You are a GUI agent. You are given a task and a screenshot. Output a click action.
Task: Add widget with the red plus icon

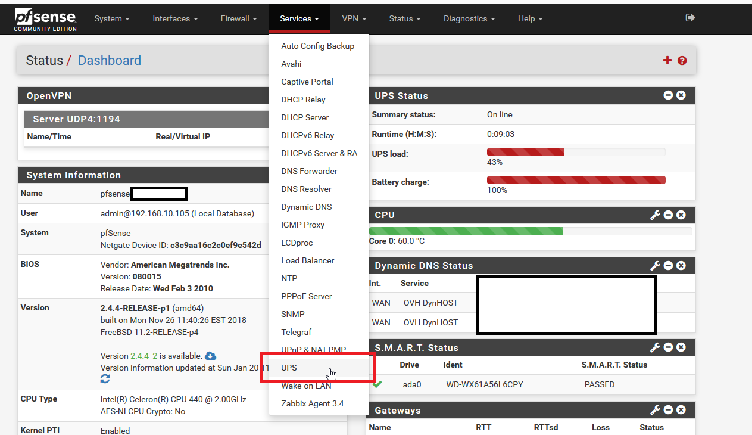pos(667,60)
